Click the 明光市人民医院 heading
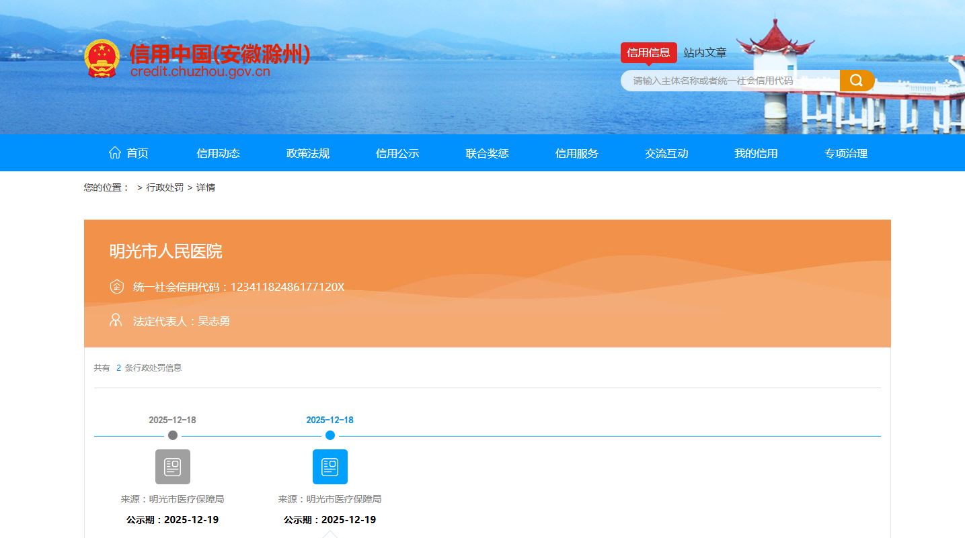This screenshot has width=965, height=538. 166,251
